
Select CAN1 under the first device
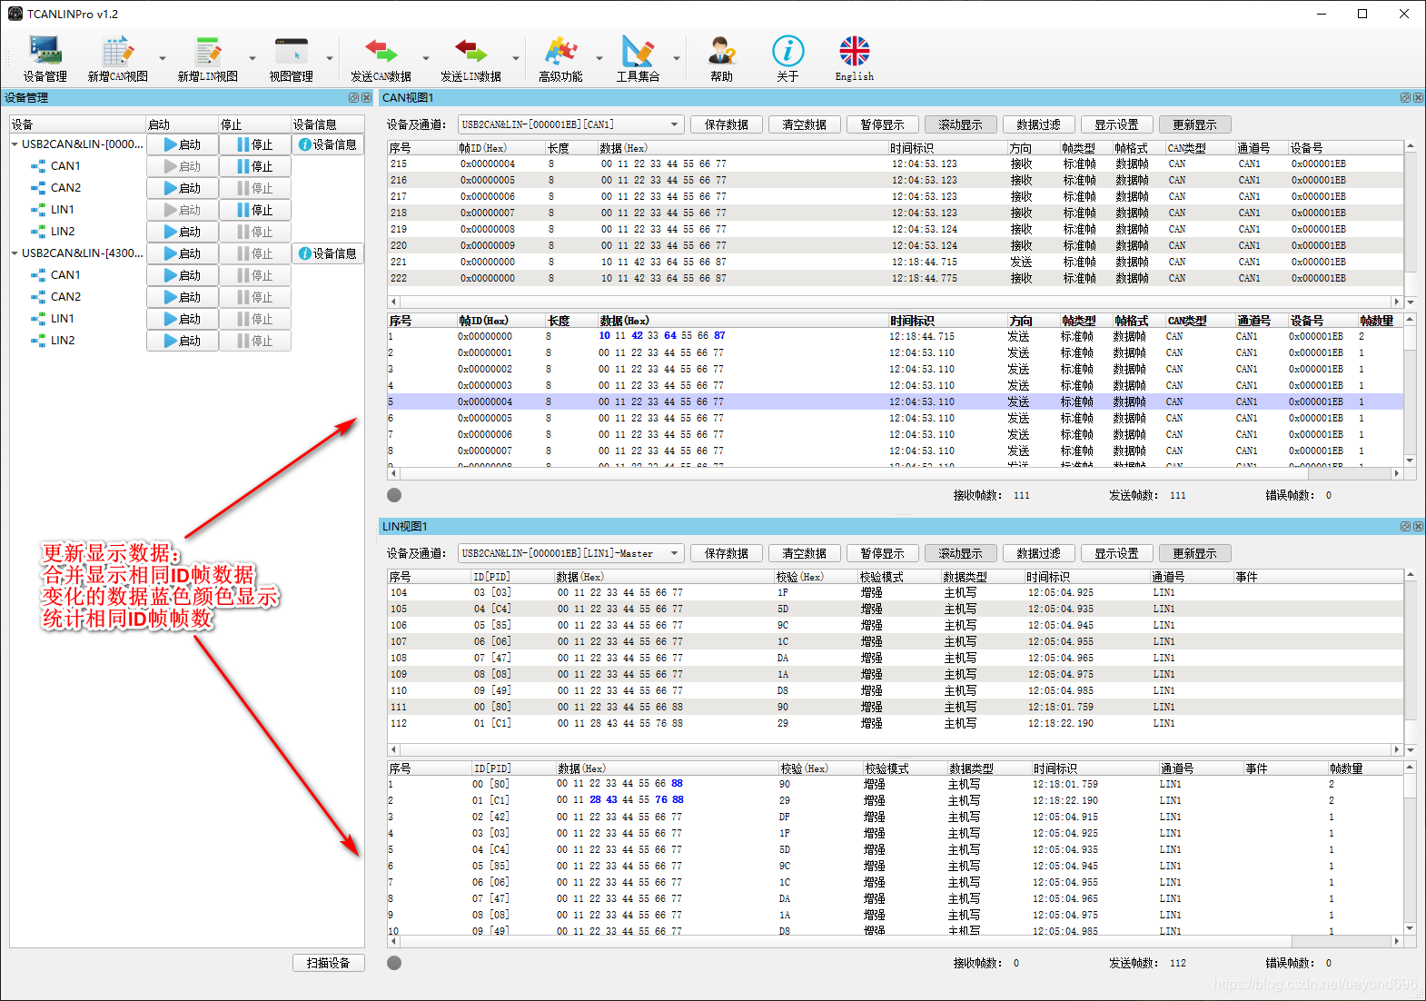pos(65,166)
